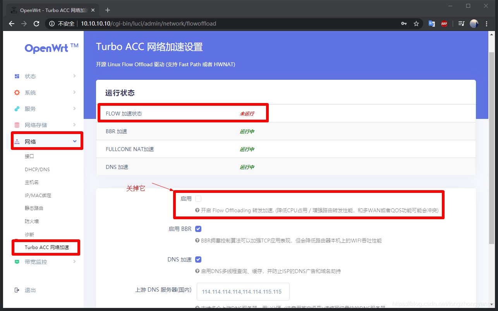Image resolution: width=498 pixels, height=311 pixels.
Task: Click the Turbo ACC 网络加速设置 heading
Action: pos(149,47)
